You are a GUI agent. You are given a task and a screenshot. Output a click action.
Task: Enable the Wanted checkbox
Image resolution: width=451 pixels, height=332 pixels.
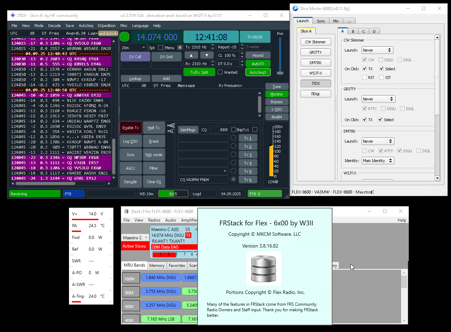pos(220,72)
